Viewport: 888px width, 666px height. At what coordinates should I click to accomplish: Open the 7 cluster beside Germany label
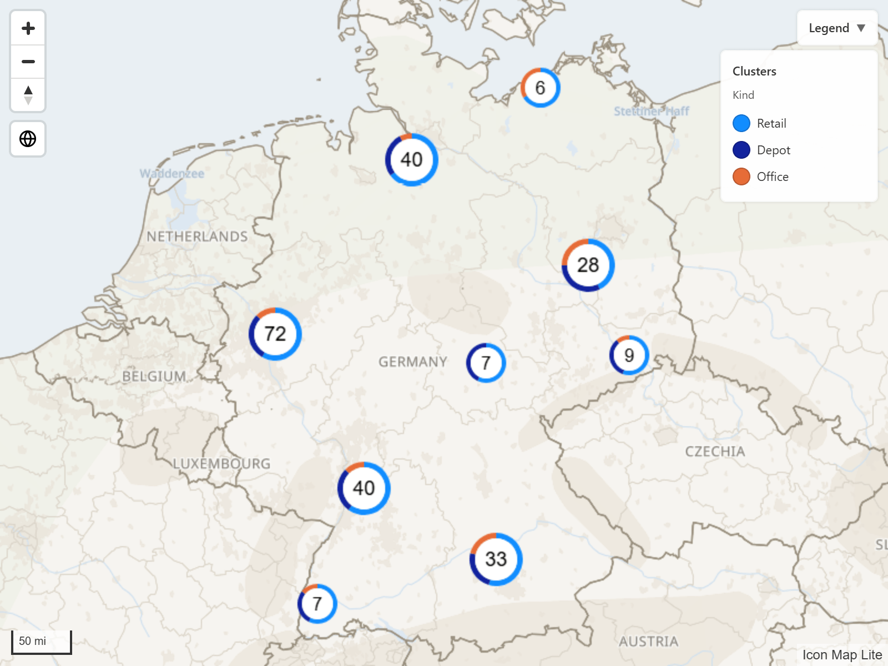pos(486,363)
